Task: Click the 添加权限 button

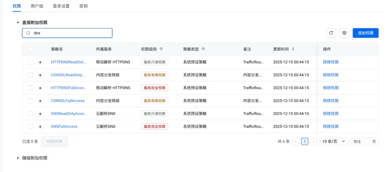Action: [x=365, y=33]
